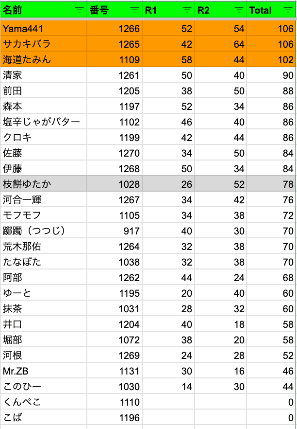Click the Total cell showing 78
Screen dimensions: 297x429
(x=271, y=184)
